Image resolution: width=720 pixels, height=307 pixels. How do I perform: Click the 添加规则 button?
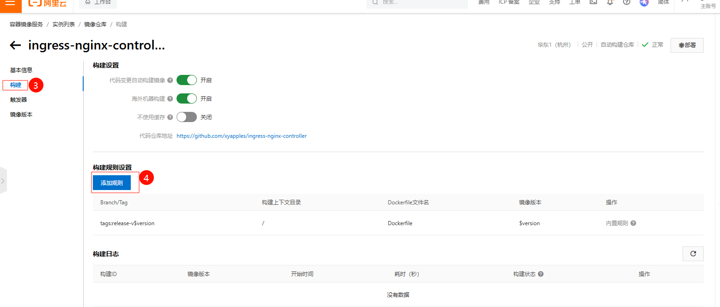point(112,183)
